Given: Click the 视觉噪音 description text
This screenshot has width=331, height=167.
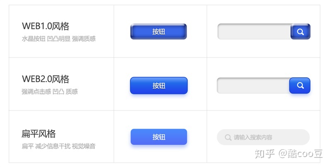Looking at the screenshot, I should (84, 146).
